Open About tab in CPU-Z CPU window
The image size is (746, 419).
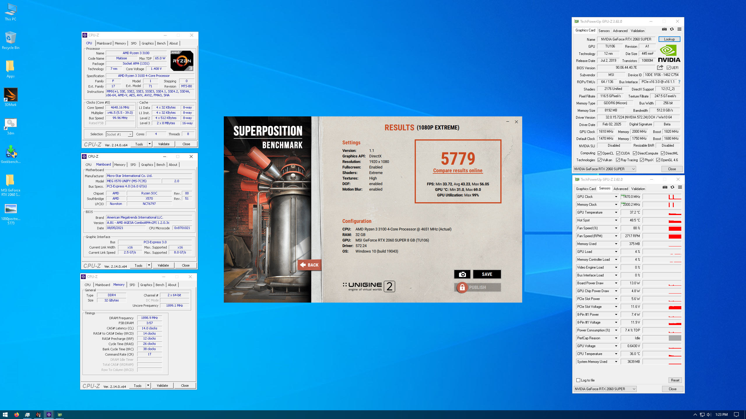(173, 43)
